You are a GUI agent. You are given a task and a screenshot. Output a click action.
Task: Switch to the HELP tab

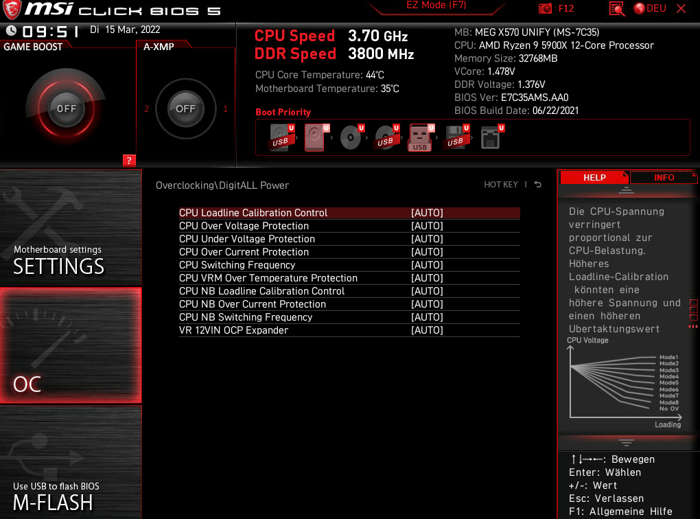click(x=594, y=177)
